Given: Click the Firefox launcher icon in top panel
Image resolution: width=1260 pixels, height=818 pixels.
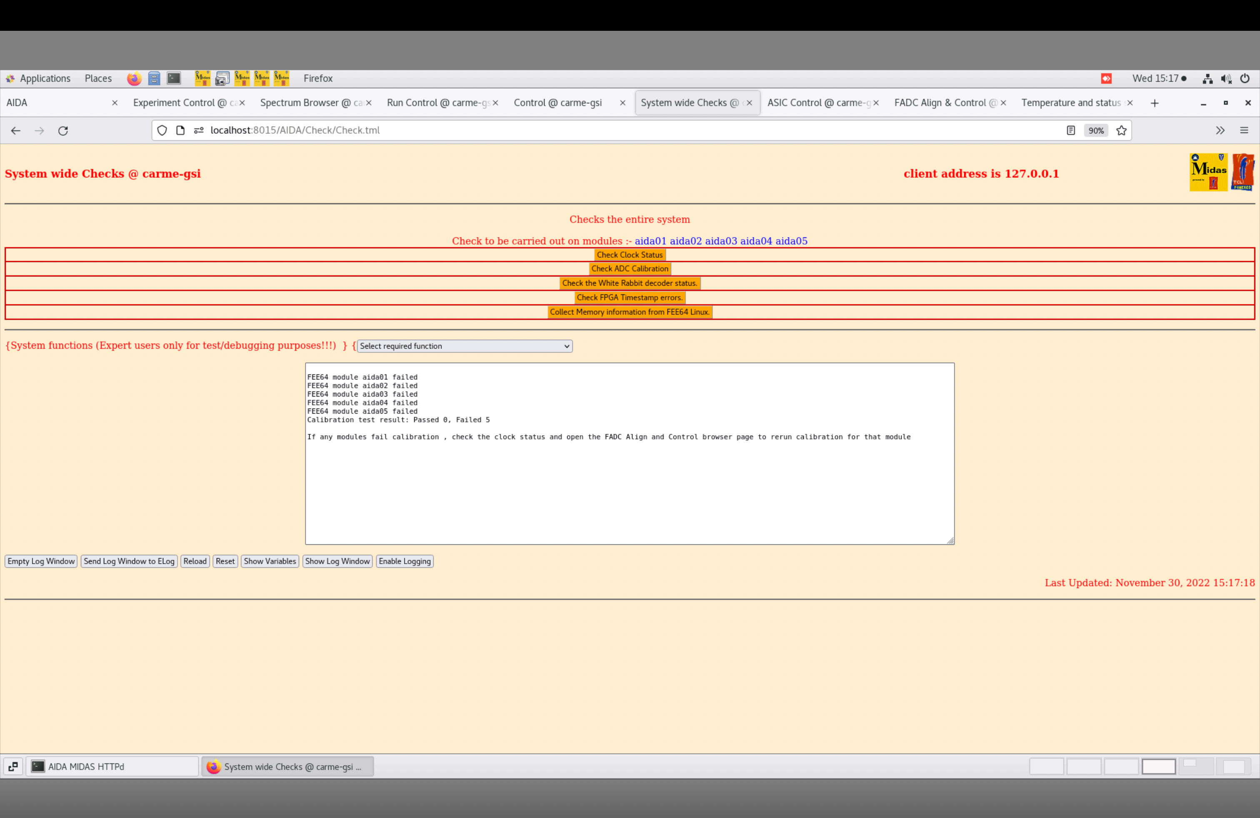Looking at the screenshot, I should click(x=134, y=78).
